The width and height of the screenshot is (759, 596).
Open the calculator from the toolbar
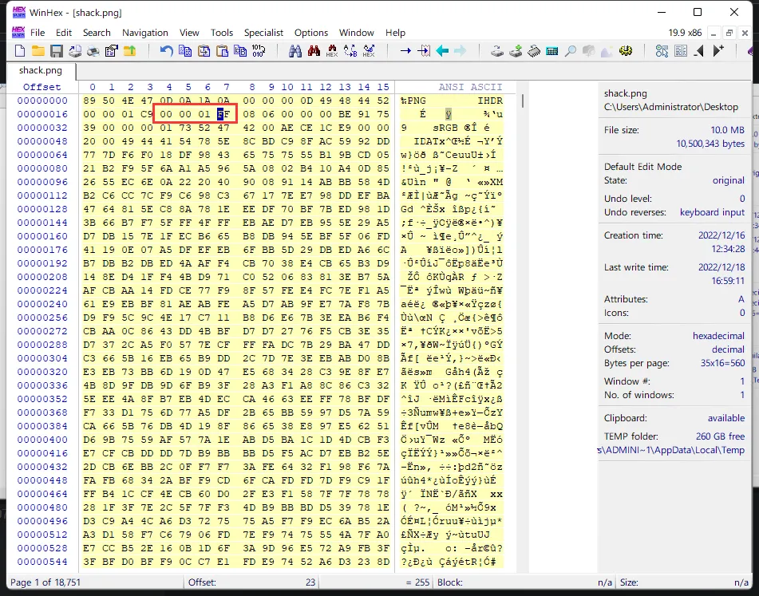point(551,51)
